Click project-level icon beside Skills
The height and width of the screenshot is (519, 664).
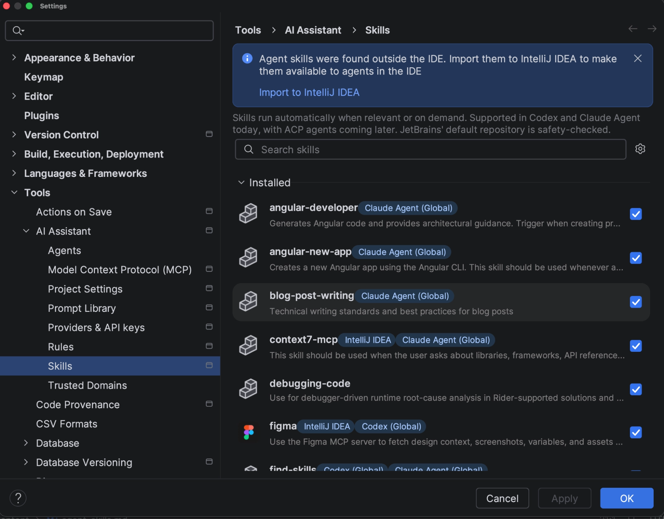click(209, 365)
